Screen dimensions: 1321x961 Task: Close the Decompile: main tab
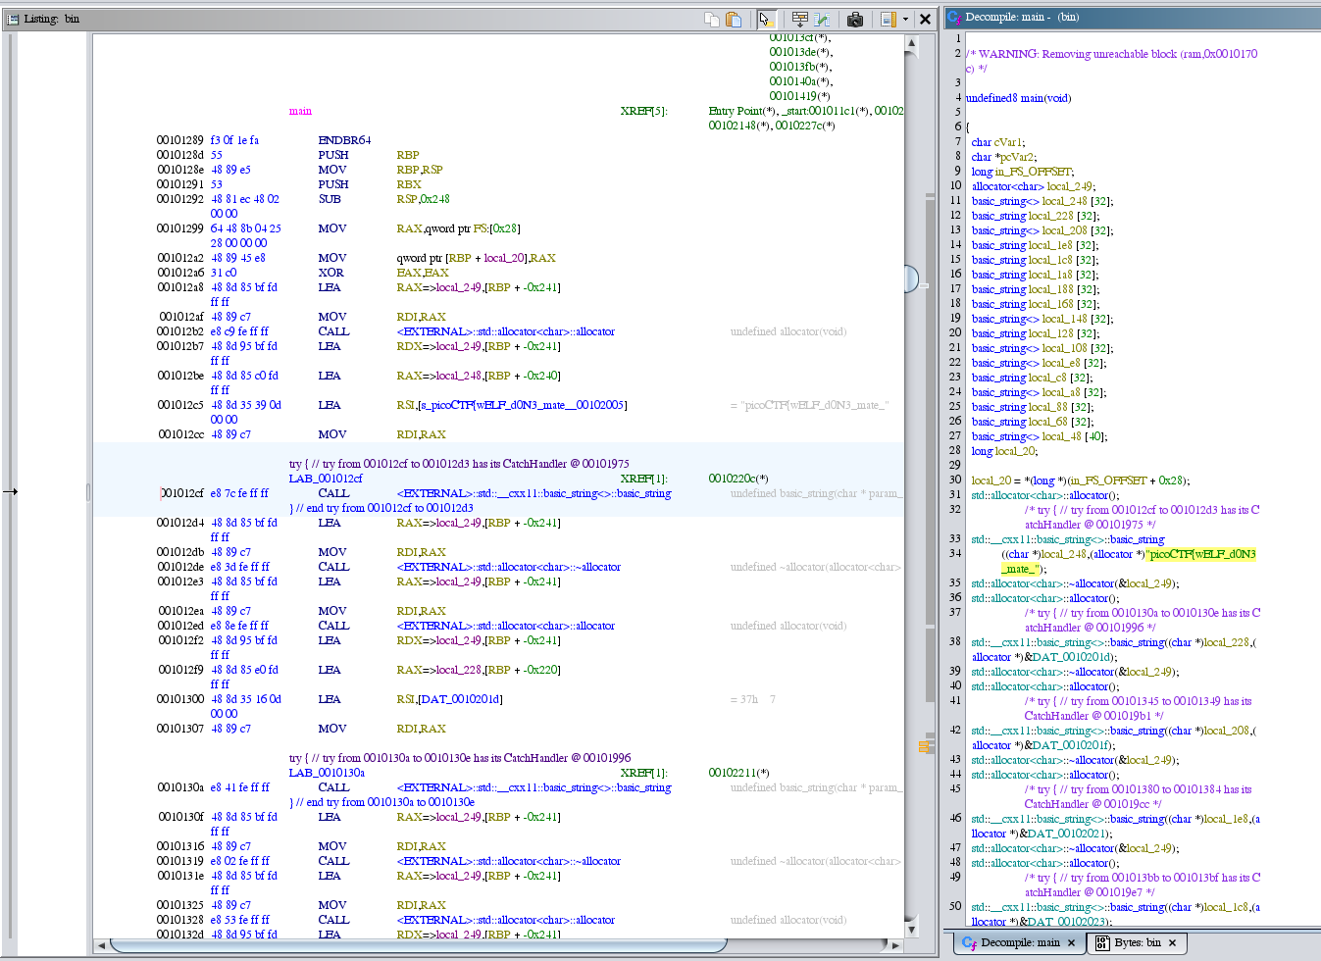coord(1071,942)
